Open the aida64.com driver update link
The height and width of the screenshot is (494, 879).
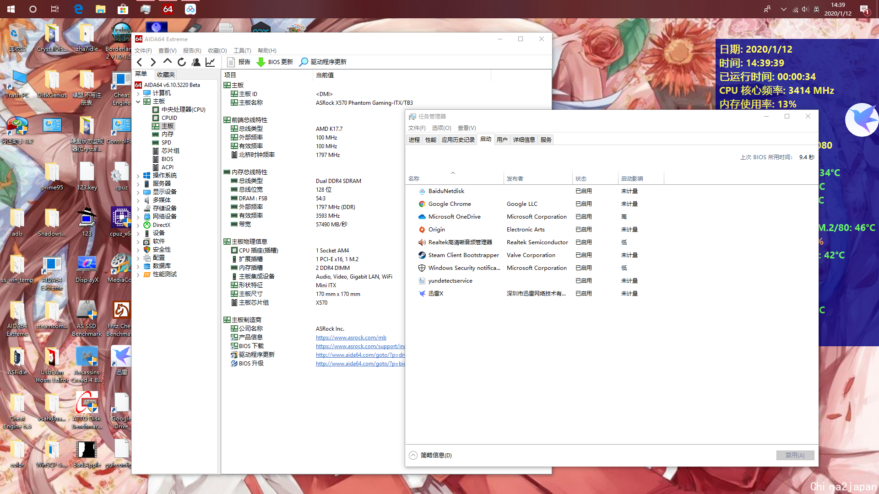point(360,355)
